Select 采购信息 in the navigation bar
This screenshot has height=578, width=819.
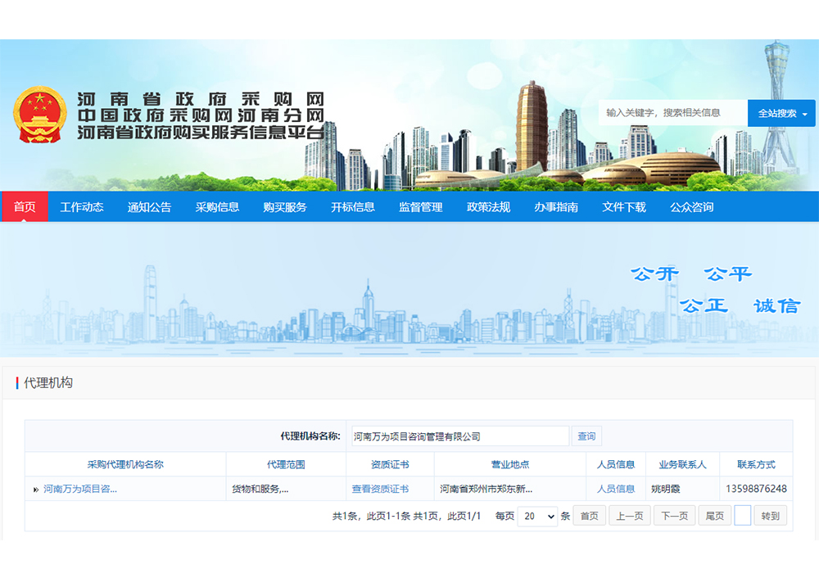click(x=217, y=207)
